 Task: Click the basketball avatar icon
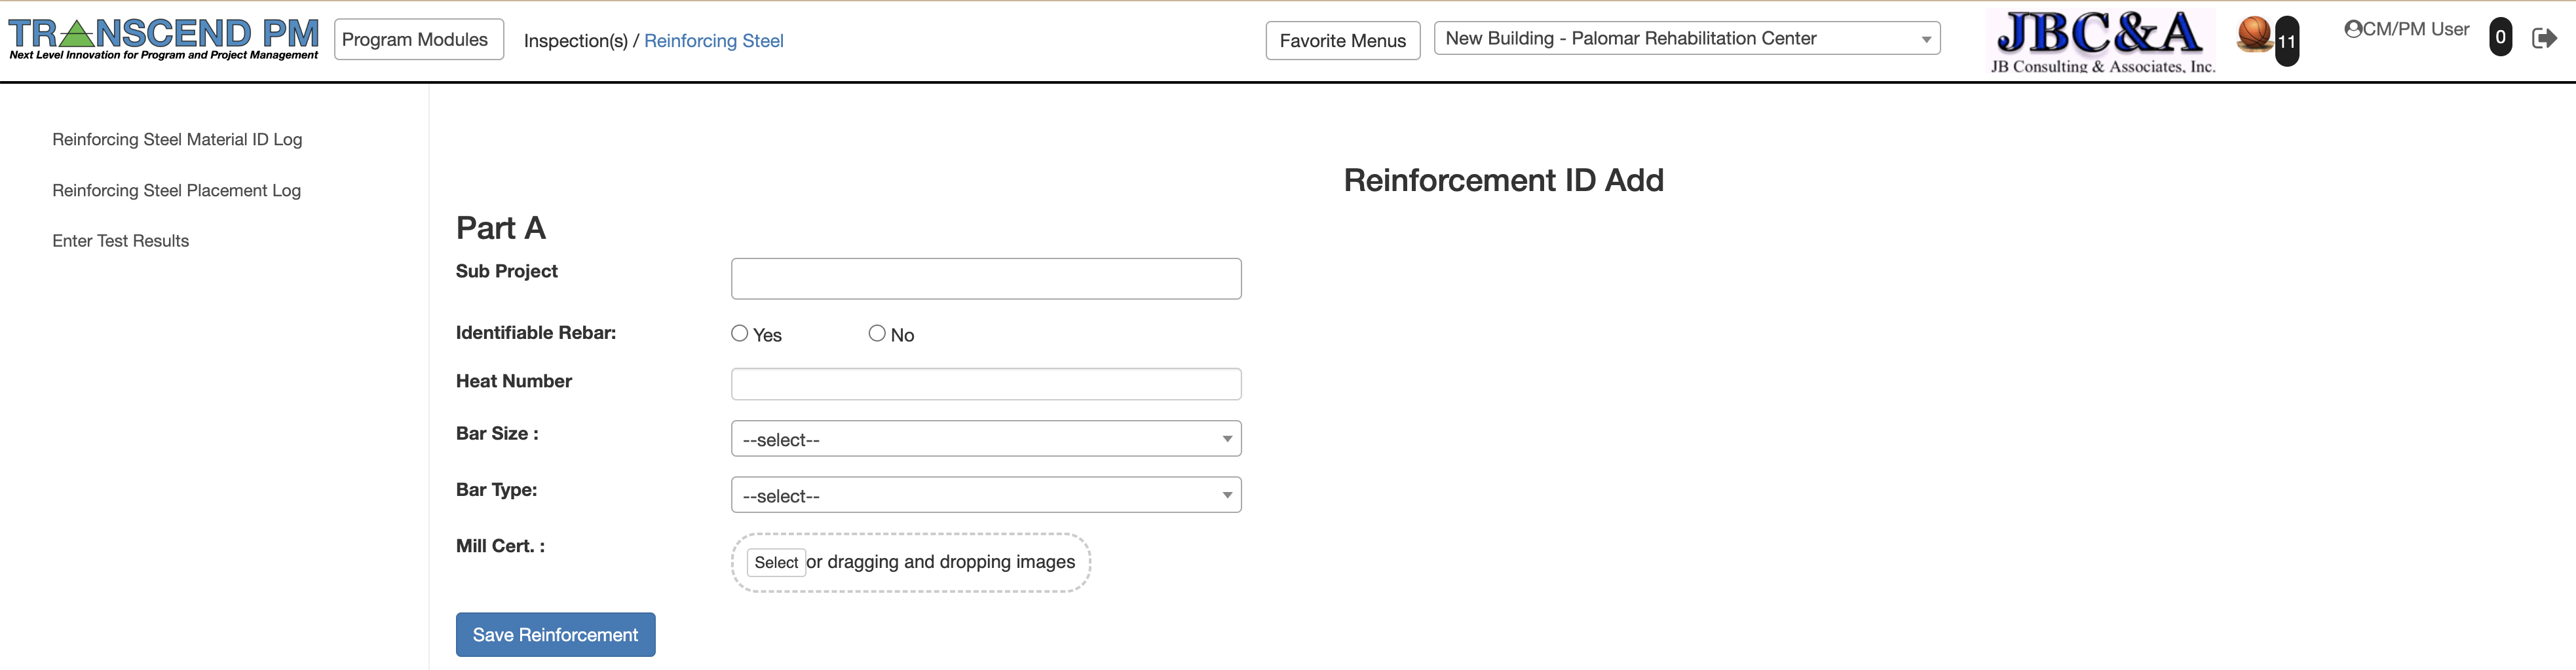click(x=2254, y=35)
